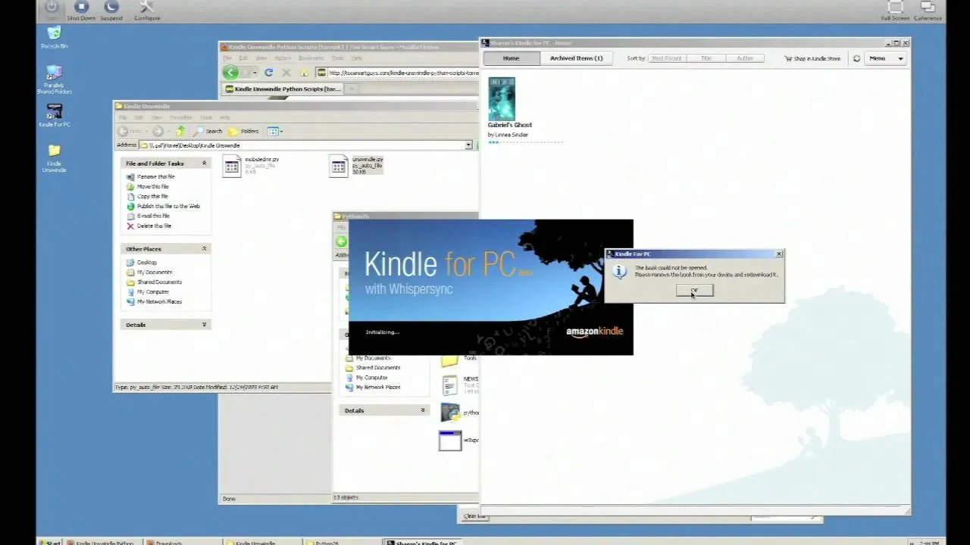970x545 pixels.
Task: Switch to Downloads taskbar button
Action: coord(182,542)
